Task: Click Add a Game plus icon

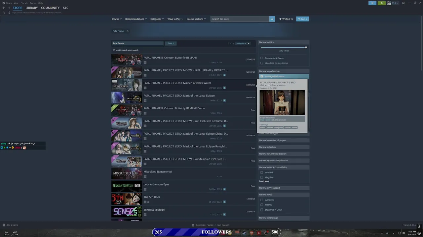Action: pos(4,225)
